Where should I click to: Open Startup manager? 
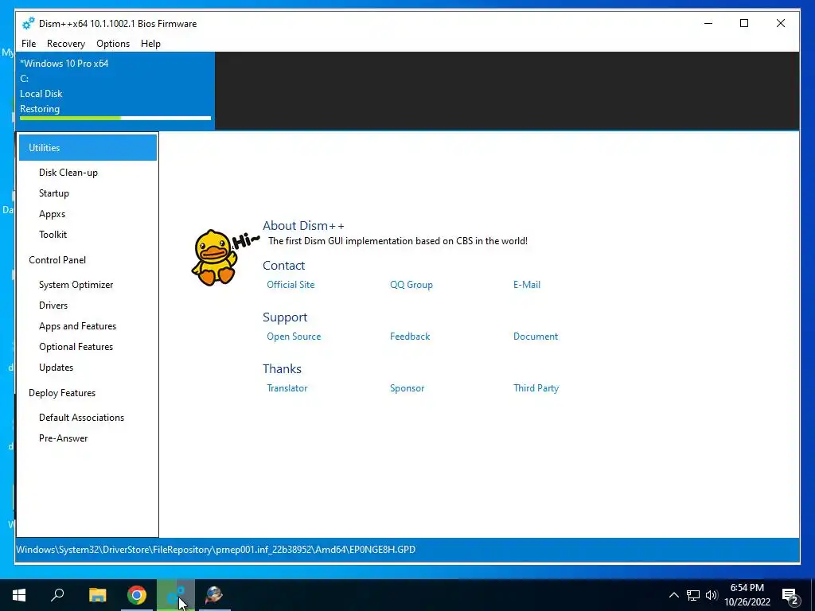click(x=53, y=193)
